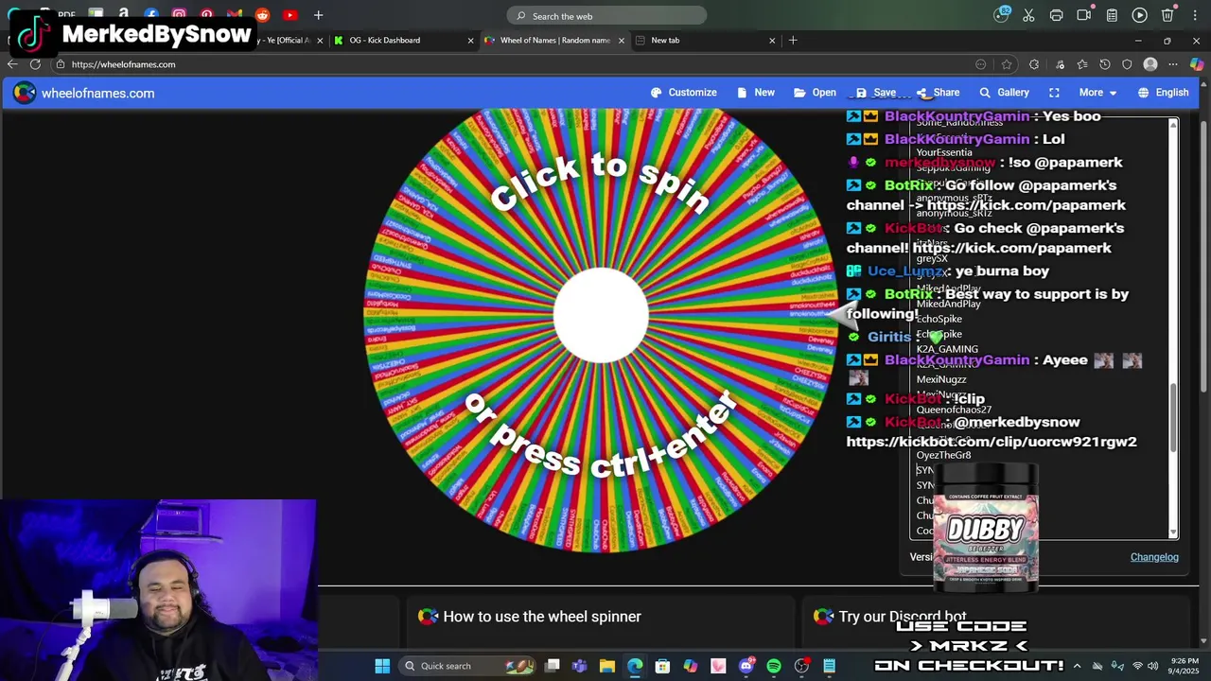This screenshot has width=1211, height=681.
Task: Open the Customize wheel options
Action: (x=683, y=93)
